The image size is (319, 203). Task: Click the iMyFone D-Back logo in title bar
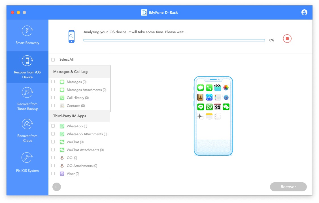pyautogui.click(x=144, y=12)
